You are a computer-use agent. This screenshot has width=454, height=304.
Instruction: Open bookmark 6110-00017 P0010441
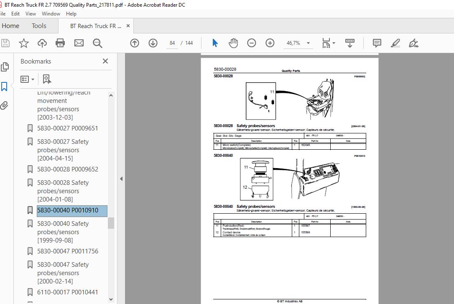click(67, 292)
